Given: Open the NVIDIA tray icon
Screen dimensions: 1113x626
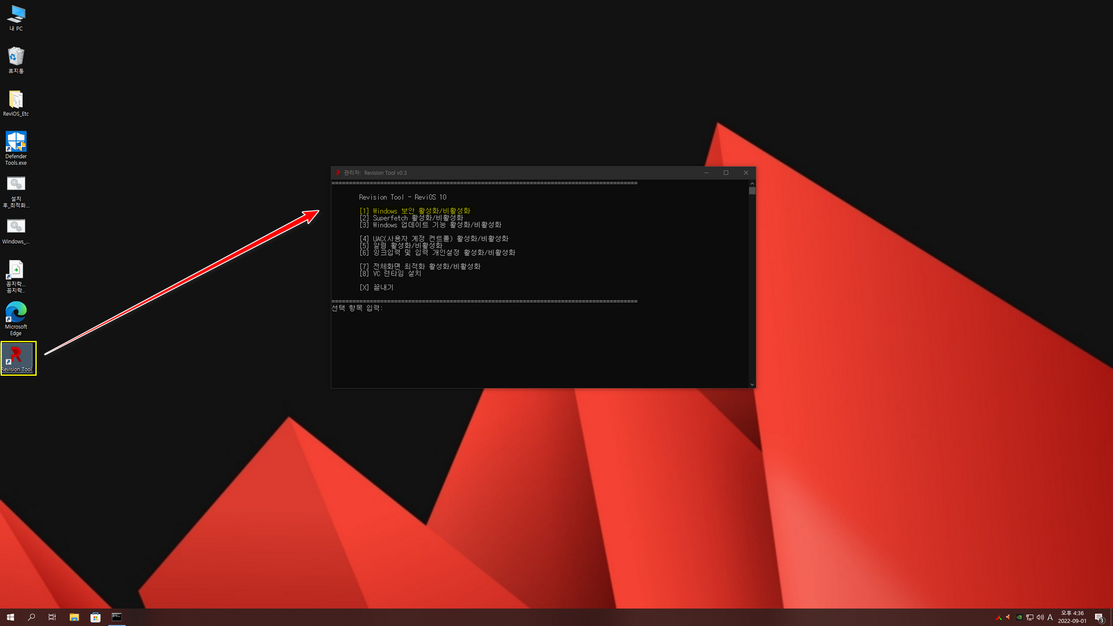Looking at the screenshot, I should (x=1019, y=617).
